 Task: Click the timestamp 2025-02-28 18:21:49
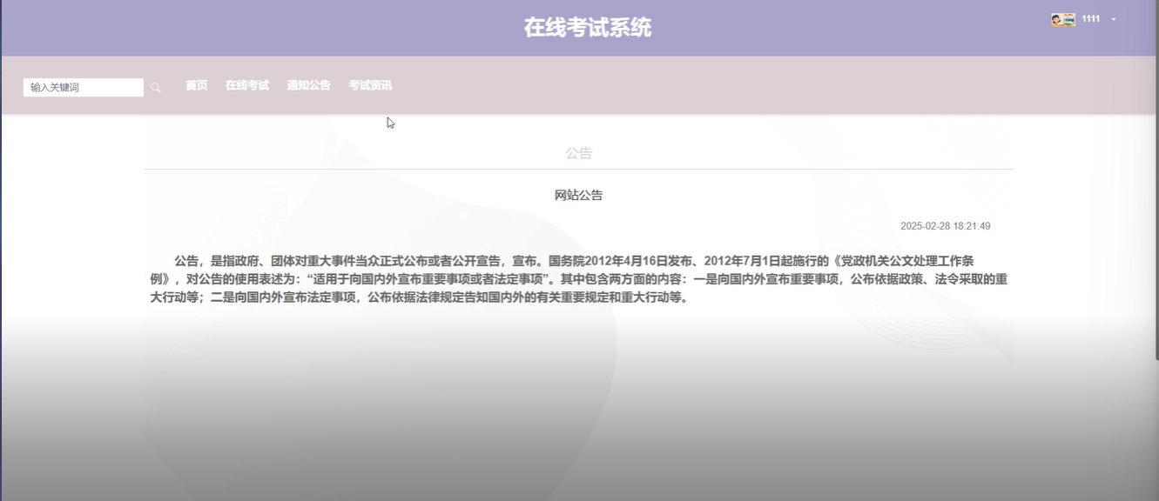coord(946,226)
